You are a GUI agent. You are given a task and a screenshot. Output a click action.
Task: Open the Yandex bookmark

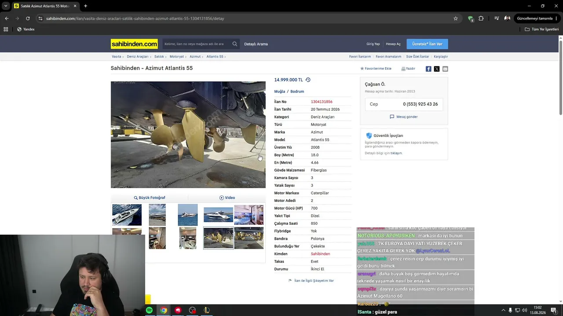[26, 29]
